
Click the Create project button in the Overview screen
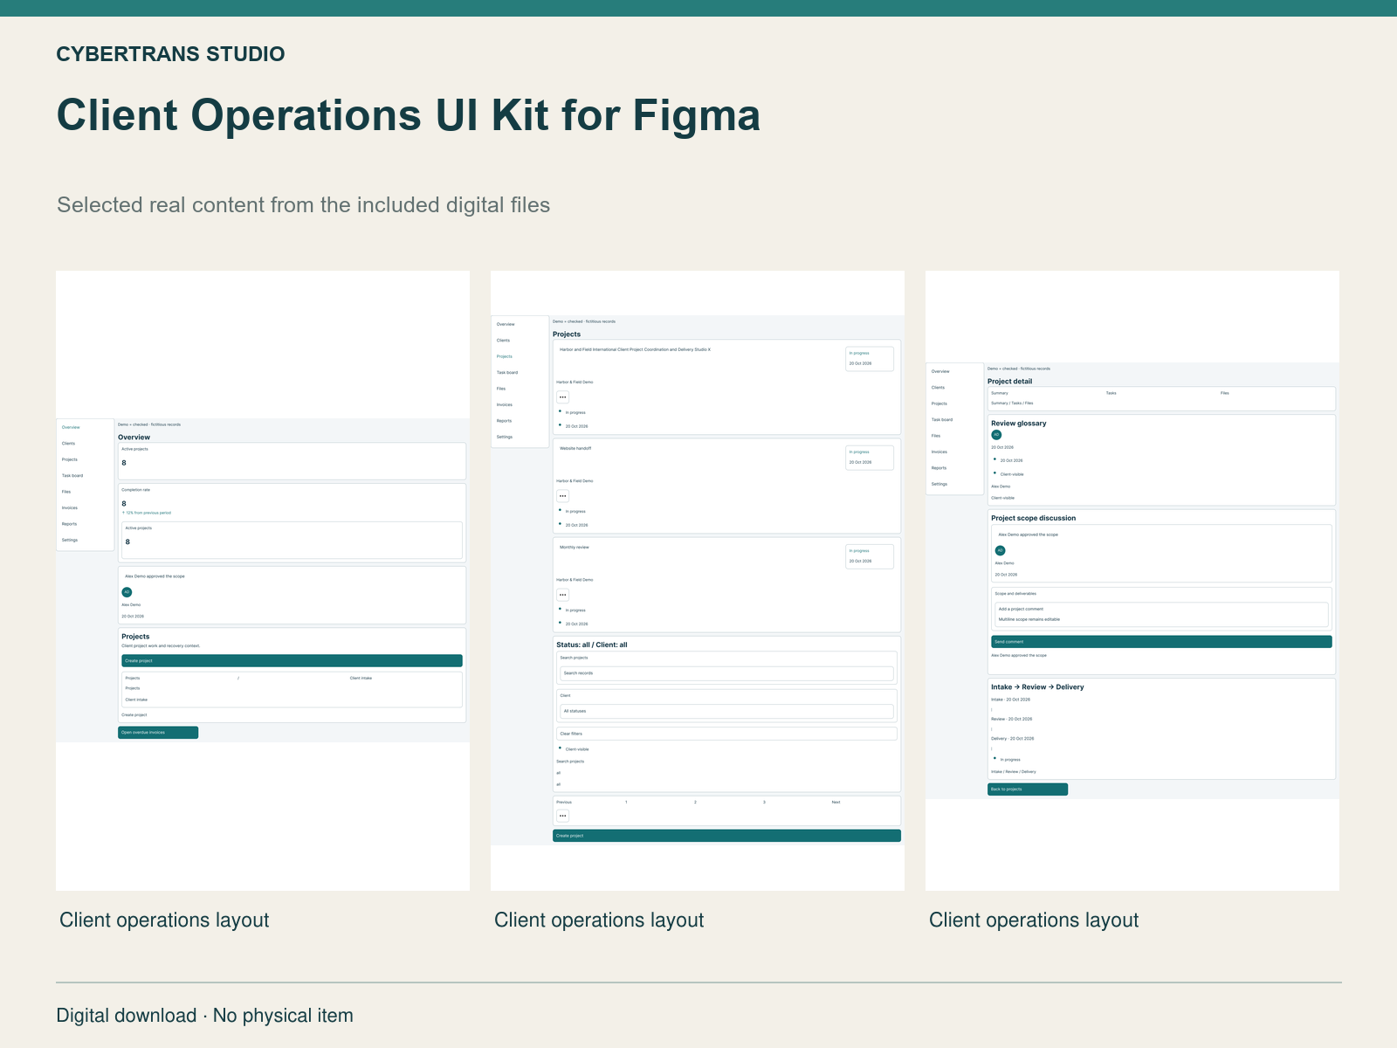pyautogui.click(x=292, y=661)
